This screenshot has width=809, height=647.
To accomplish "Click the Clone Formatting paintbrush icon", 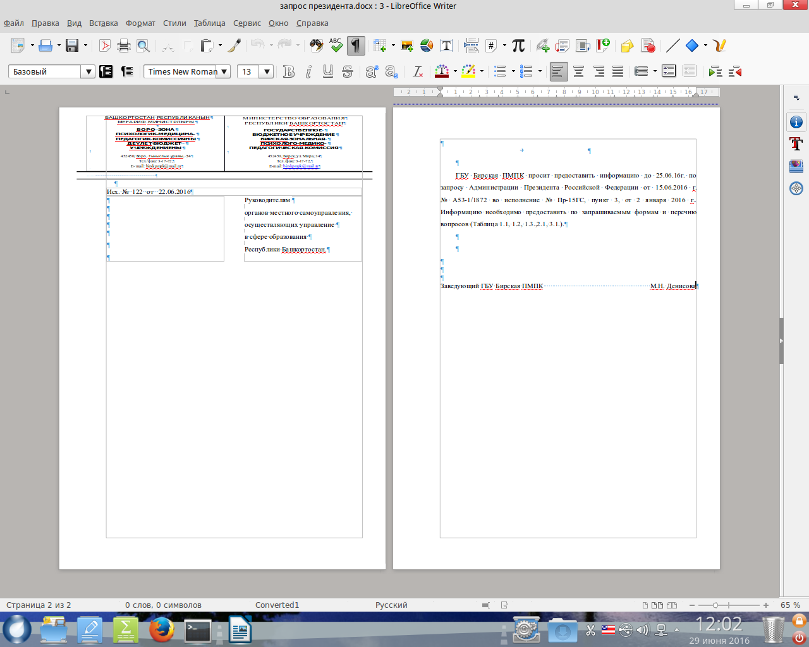I will (234, 45).
